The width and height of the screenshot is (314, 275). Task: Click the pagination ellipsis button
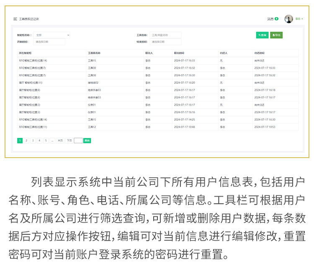[x=52, y=141]
